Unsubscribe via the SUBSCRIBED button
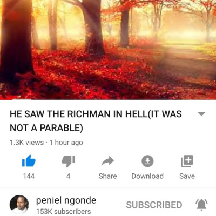The image size is (216, 216). click(x=154, y=205)
